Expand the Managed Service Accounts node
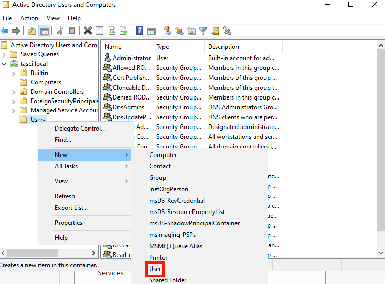 [14, 111]
